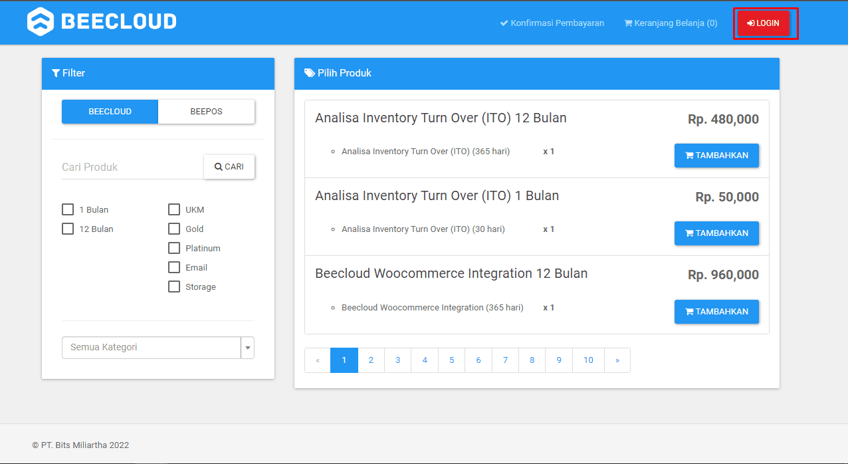Click price Rp. 960,000

click(x=723, y=275)
